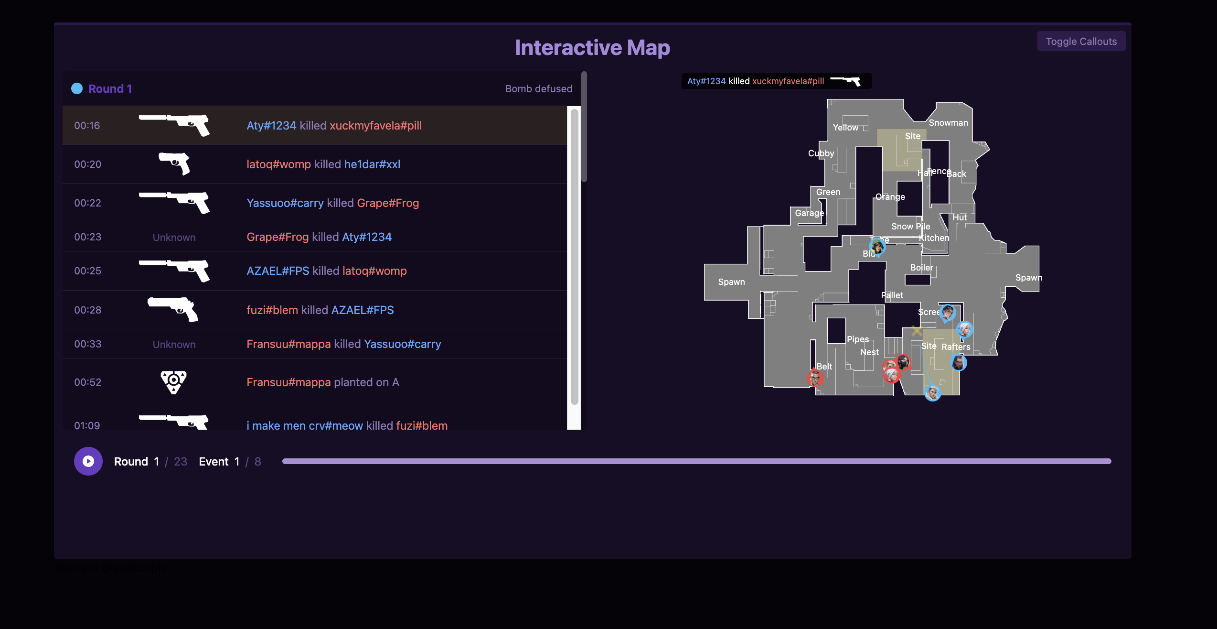Click the 00:16 timestamp
1217x629 pixels.
coord(87,125)
